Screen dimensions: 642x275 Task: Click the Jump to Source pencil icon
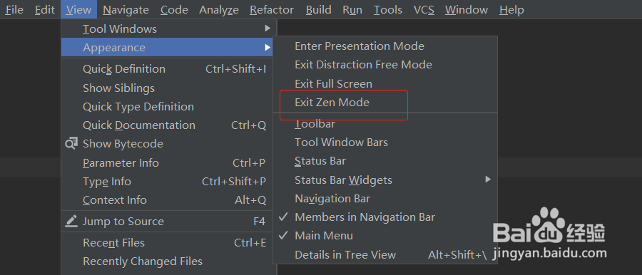pyautogui.click(x=71, y=222)
